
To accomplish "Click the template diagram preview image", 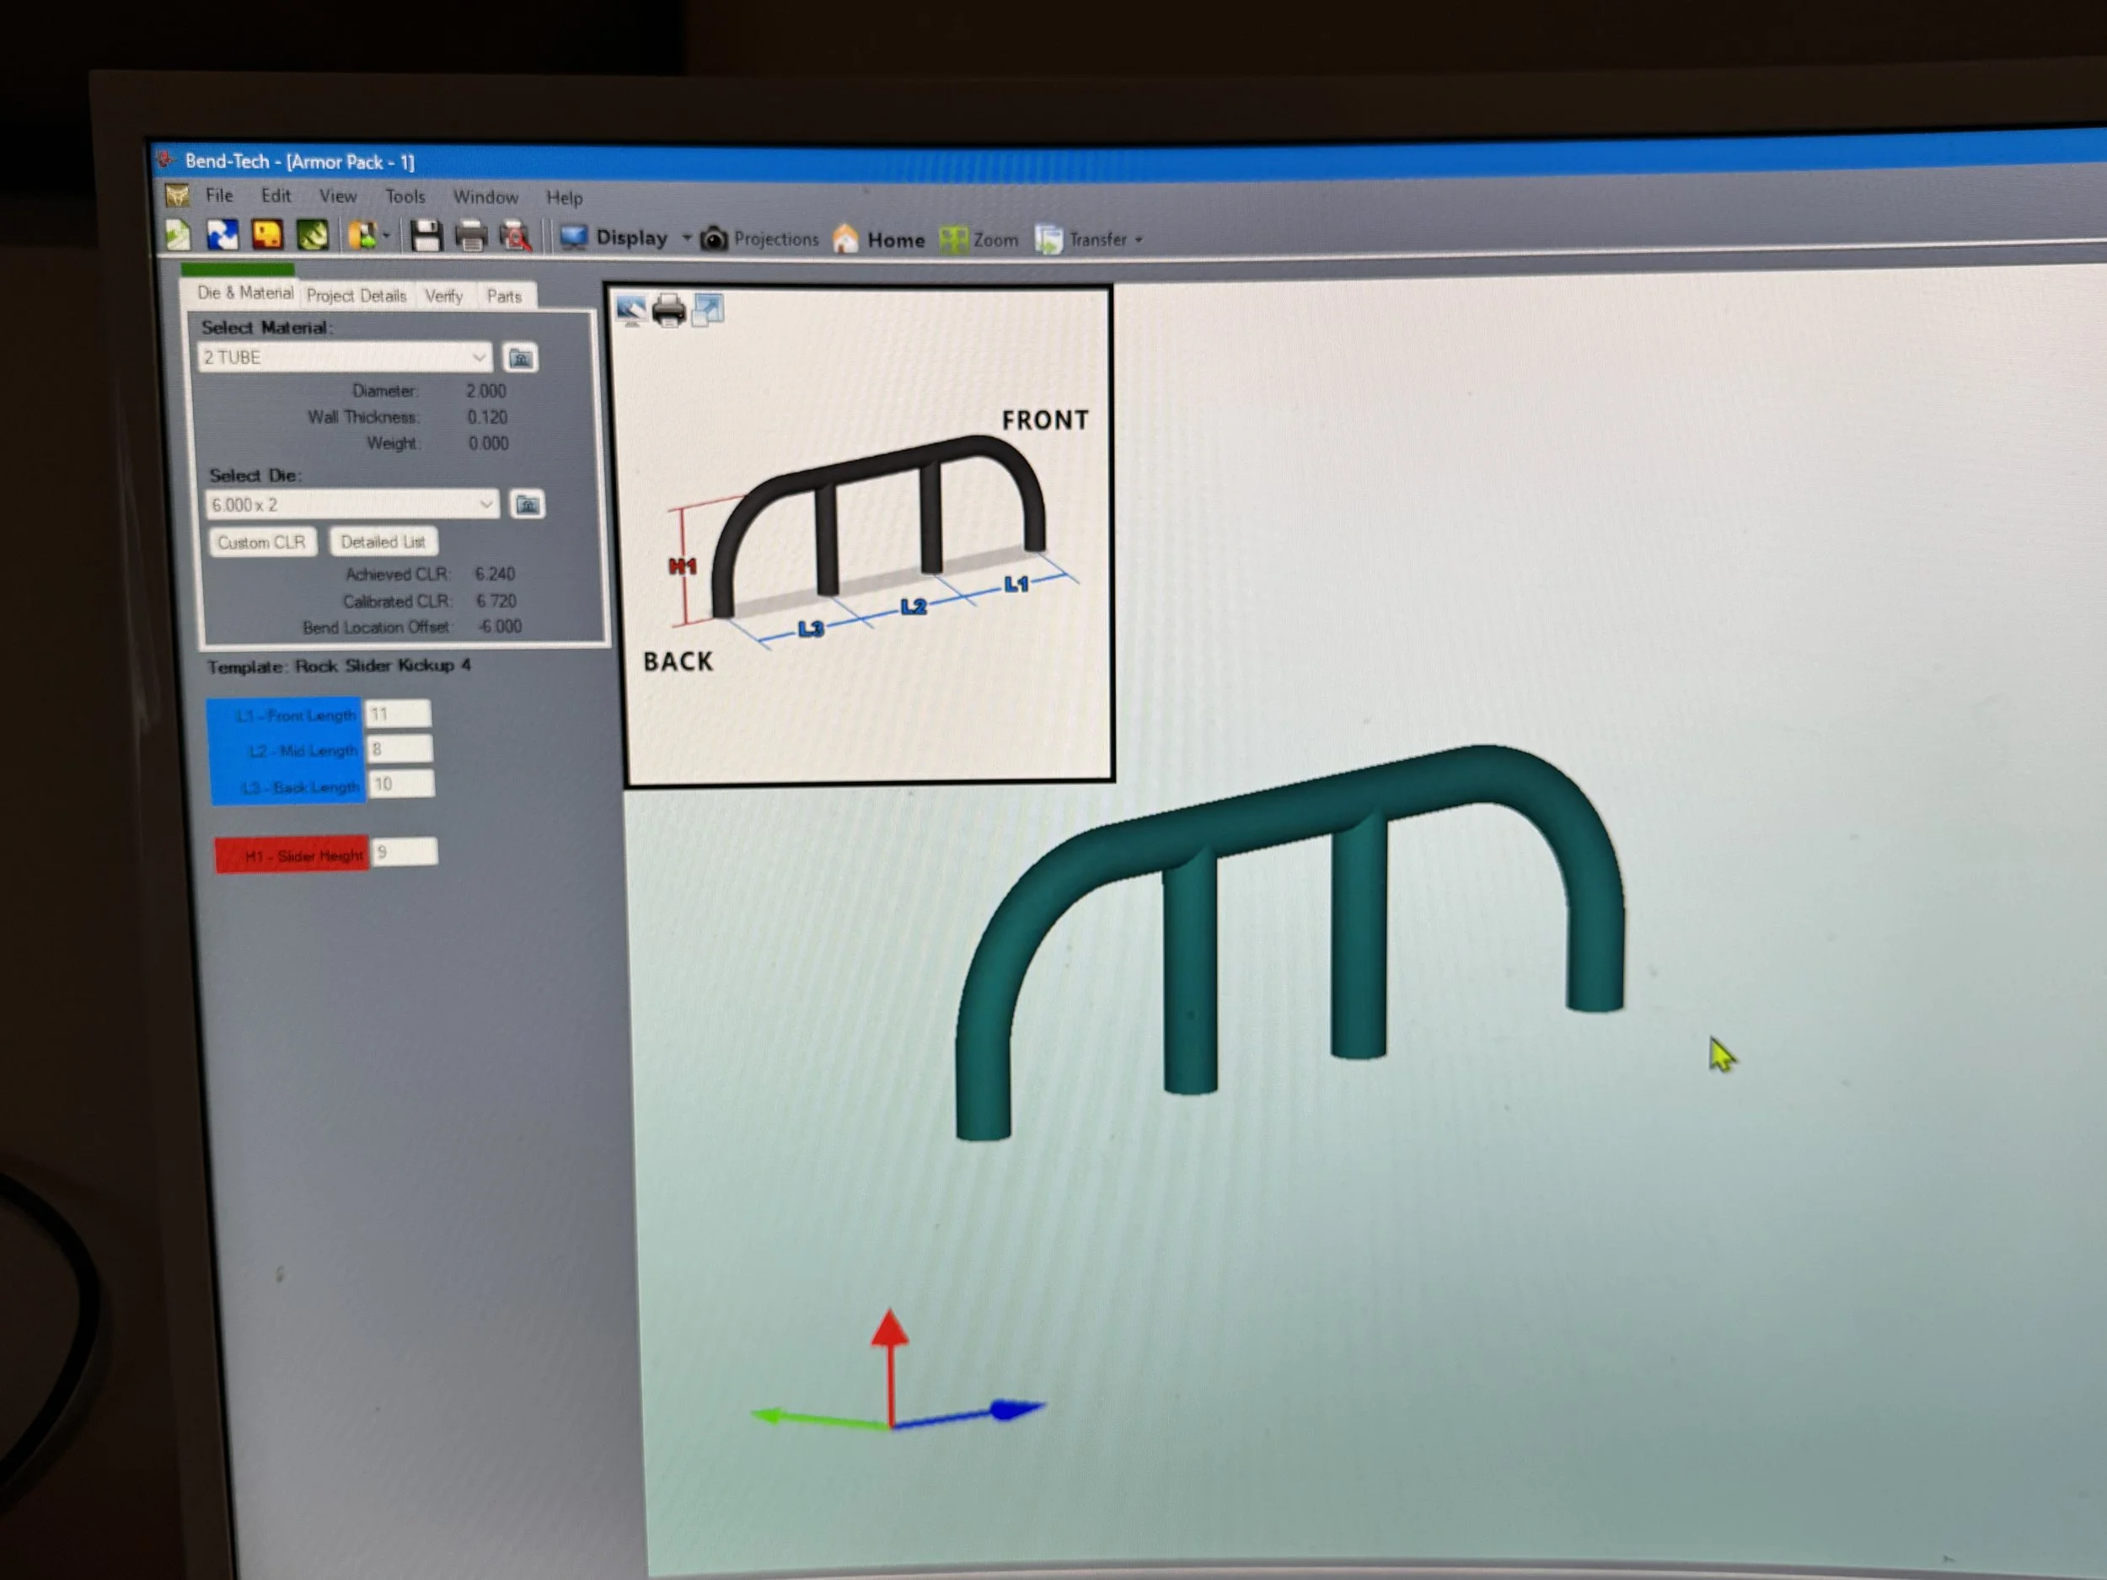I will [868, 535].
